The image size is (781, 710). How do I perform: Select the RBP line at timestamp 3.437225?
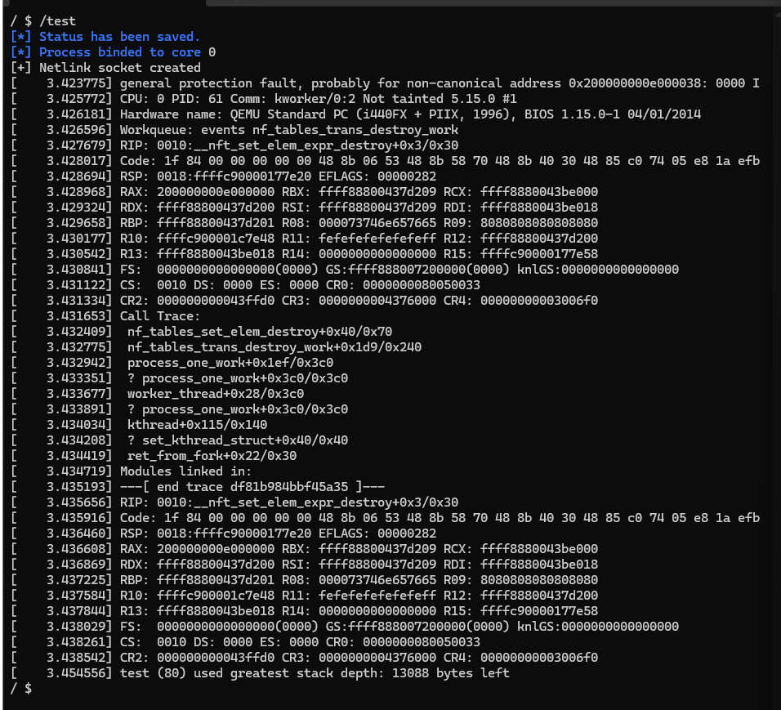coord(304,579)
